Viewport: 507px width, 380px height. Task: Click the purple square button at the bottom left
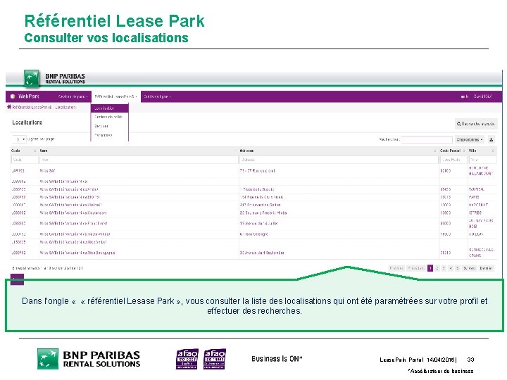pos(17,279)
